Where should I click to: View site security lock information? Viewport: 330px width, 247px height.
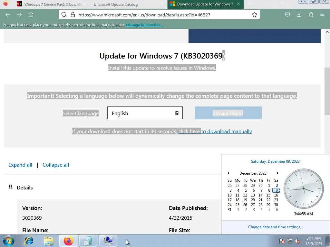73,14
